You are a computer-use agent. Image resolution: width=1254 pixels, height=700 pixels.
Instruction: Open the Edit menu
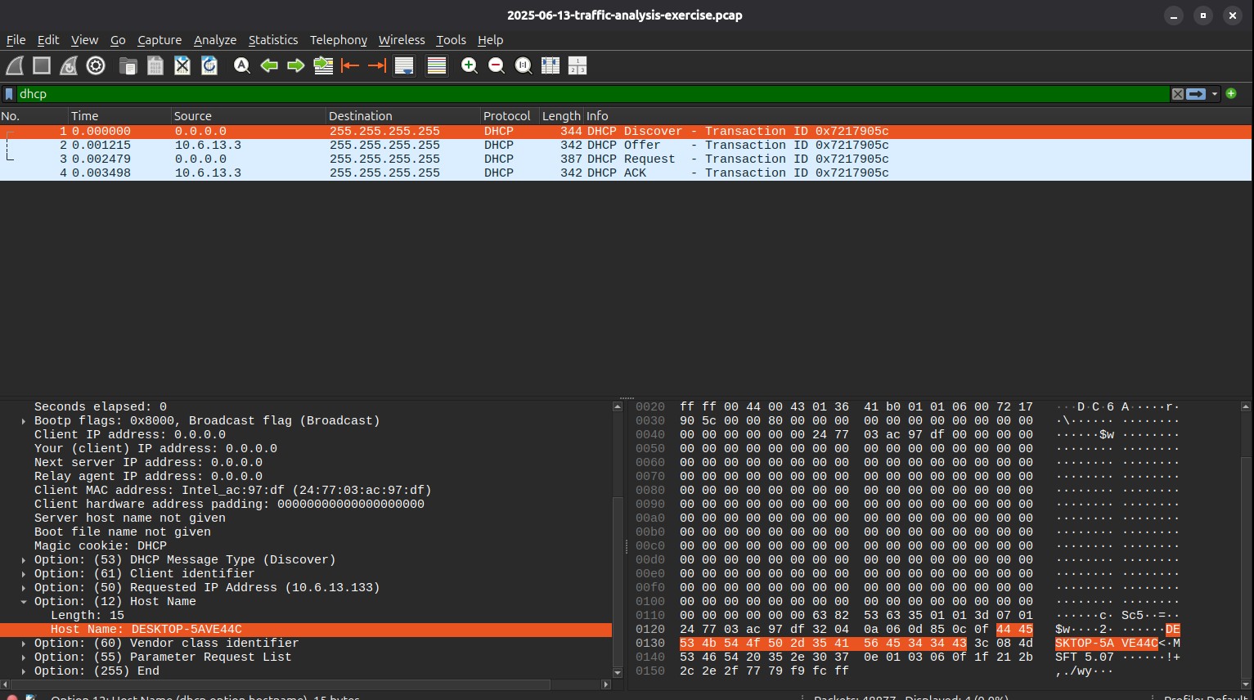(x=48, y=40)
